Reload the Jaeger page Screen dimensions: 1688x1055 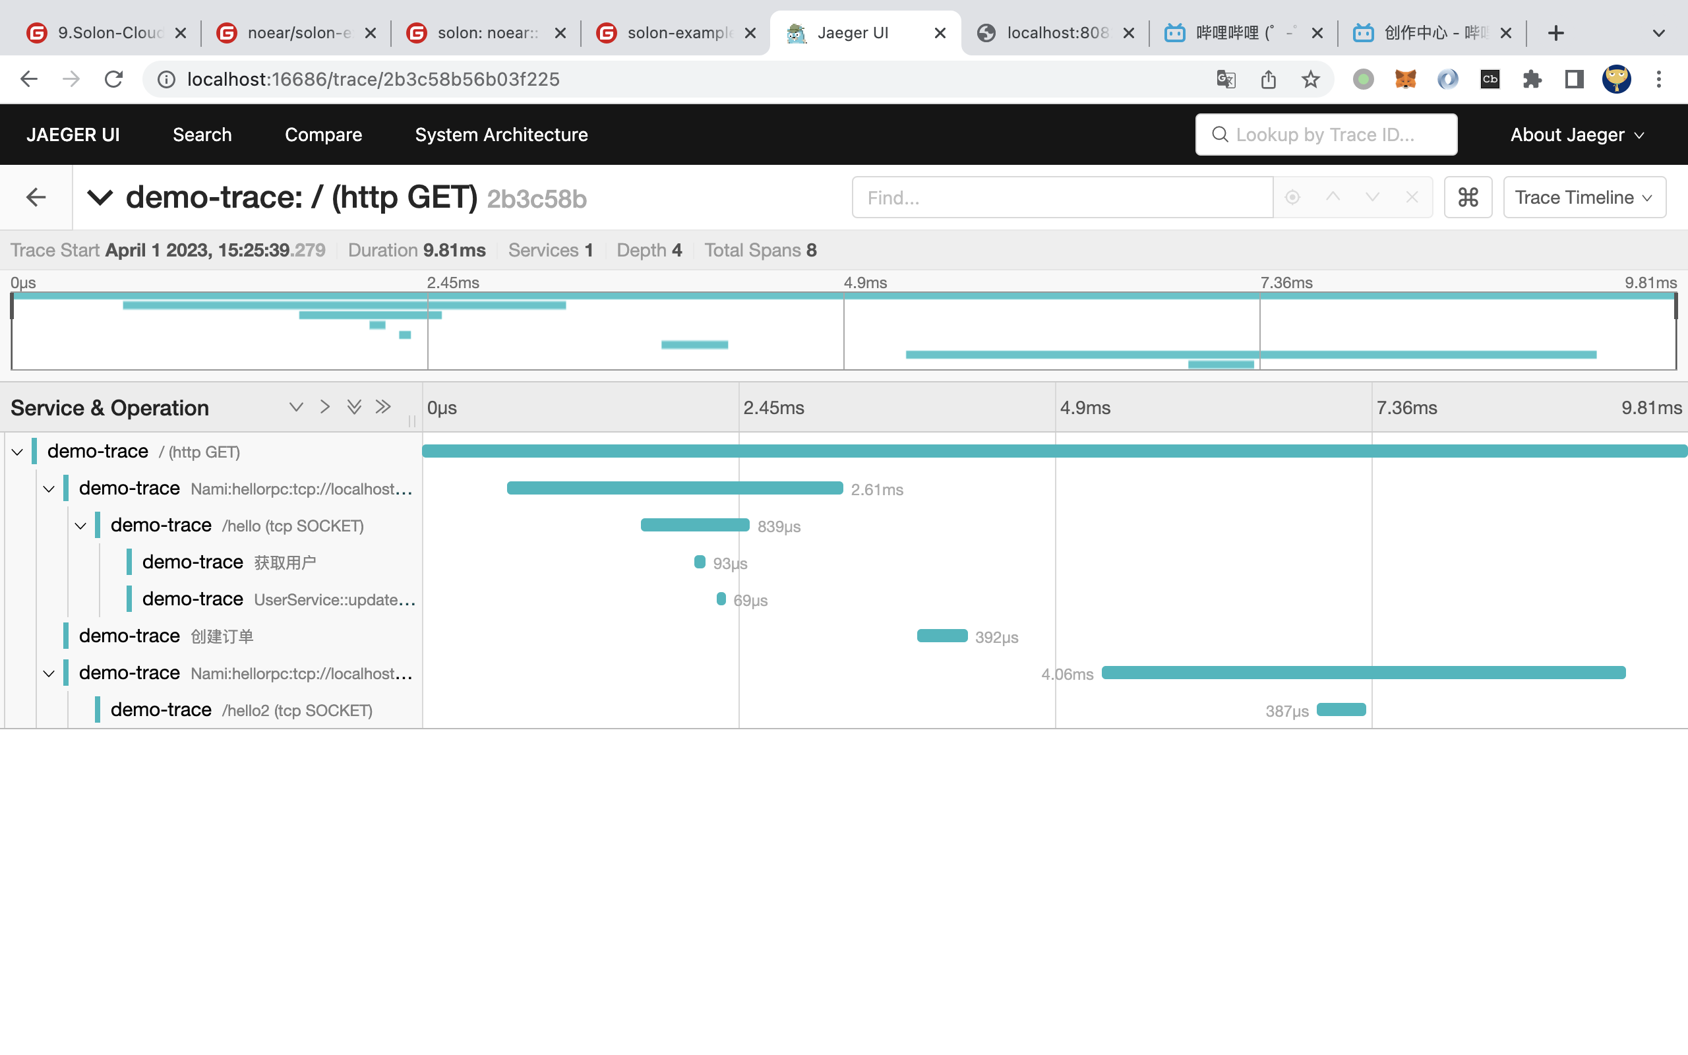113,79
